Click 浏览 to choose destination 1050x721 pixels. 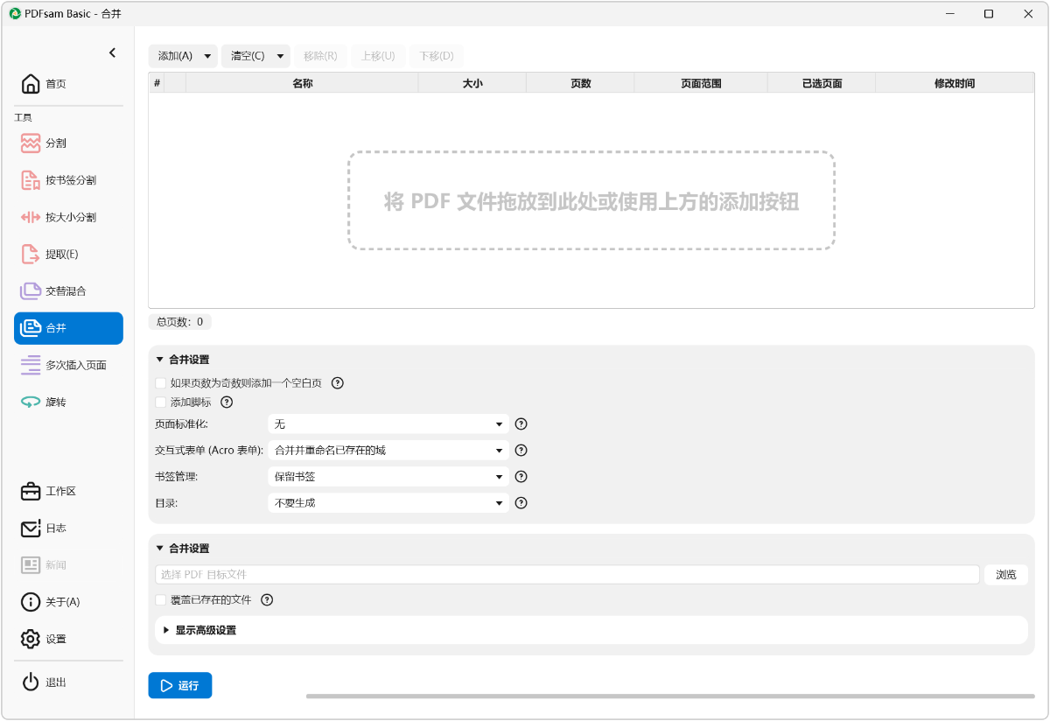coord(1006,575)
